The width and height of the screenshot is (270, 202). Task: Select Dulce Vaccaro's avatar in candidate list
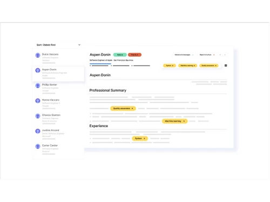click(38, 55)
